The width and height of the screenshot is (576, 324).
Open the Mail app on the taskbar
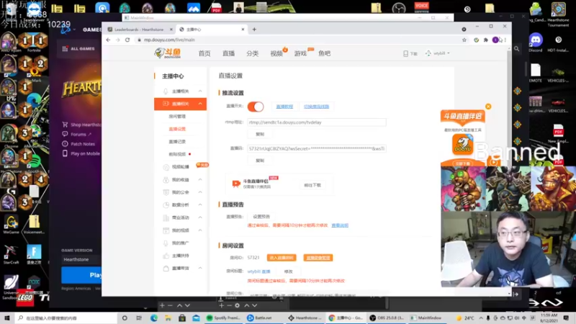coord(196,318)
